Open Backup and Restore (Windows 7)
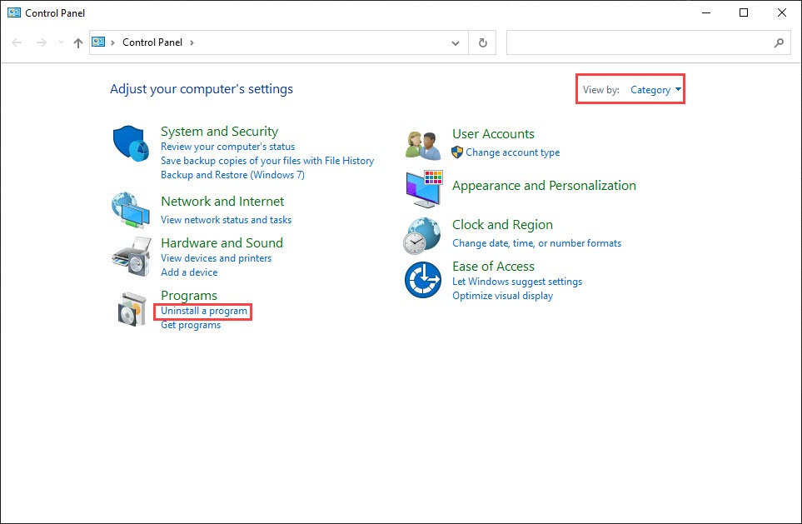The height and width of the screenshot is (524, 802). coord(232,175)
